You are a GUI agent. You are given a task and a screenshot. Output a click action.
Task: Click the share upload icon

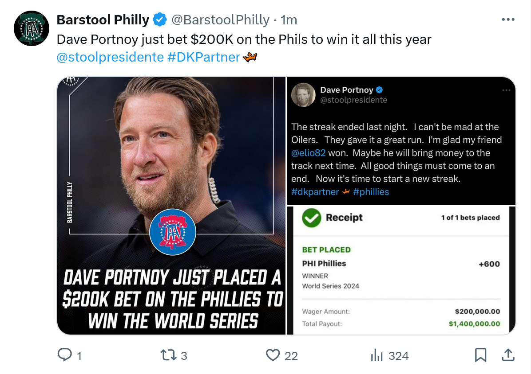pyautogui.click(x=508, y=355)
